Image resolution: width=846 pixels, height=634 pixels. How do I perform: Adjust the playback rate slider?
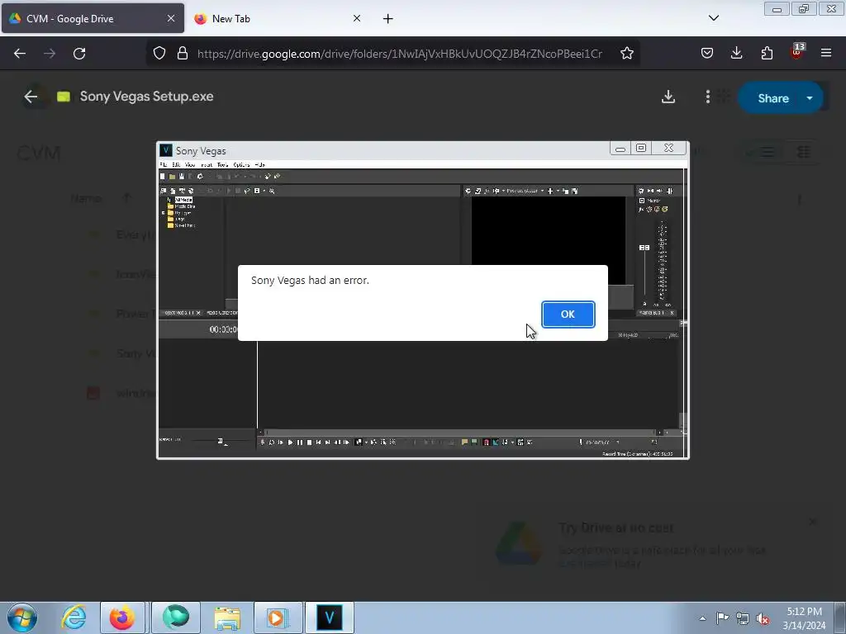tap(220, 441)
